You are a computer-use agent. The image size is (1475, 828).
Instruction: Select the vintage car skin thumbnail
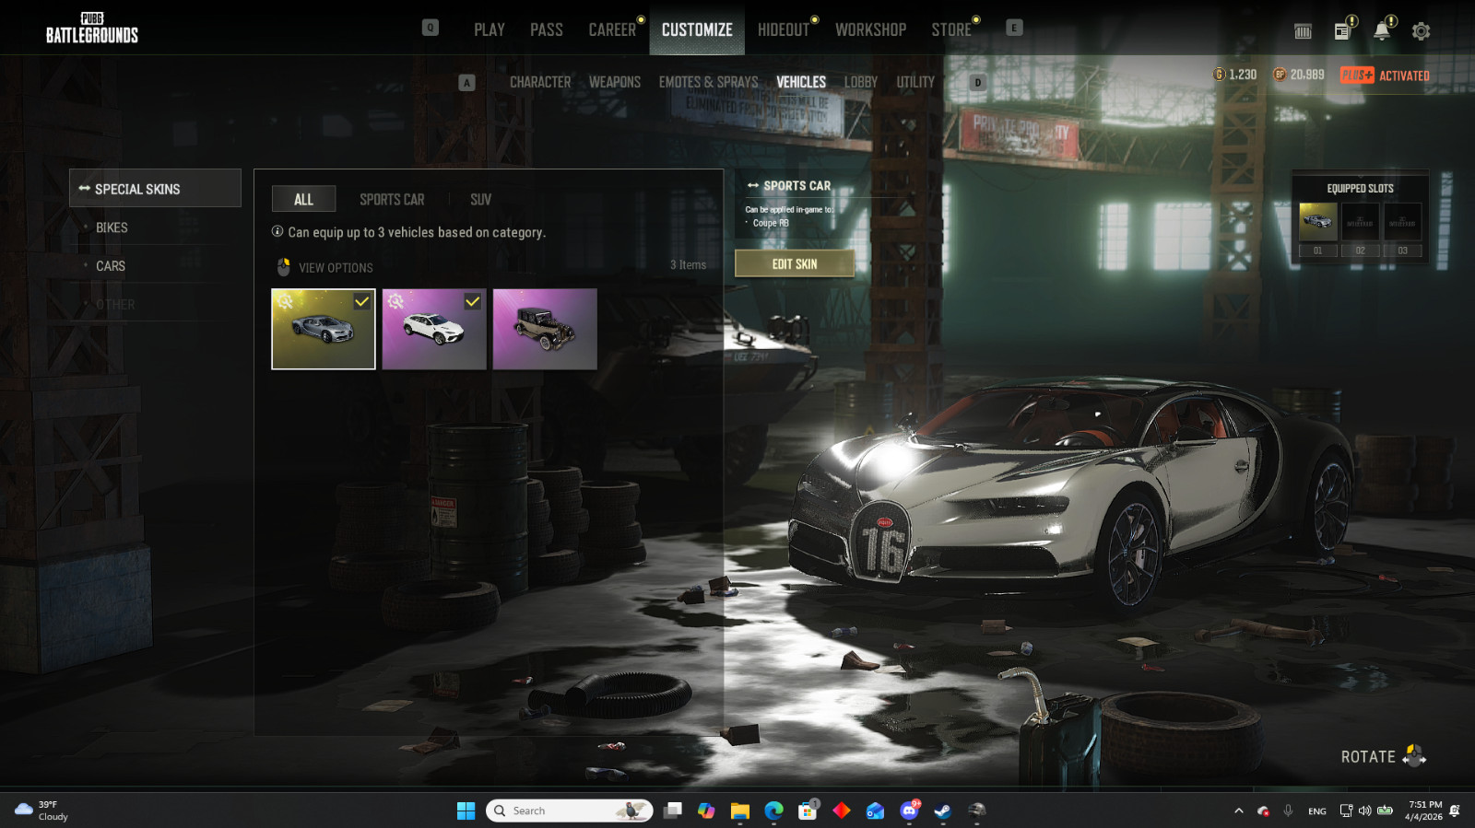(x=545, y=329)
